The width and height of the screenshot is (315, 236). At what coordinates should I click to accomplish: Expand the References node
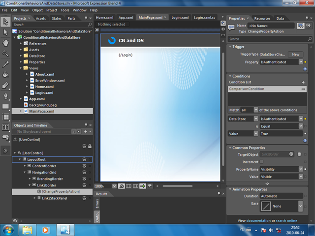pyautogui.click(x=21, y=43)
